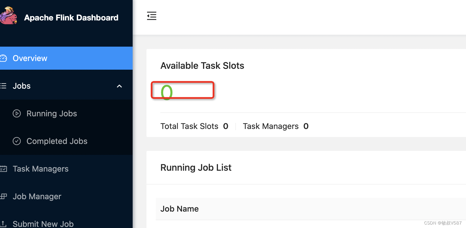Click the green Available Task Slots value
This screenshot has width=466, height=228.
coord(167,92)
